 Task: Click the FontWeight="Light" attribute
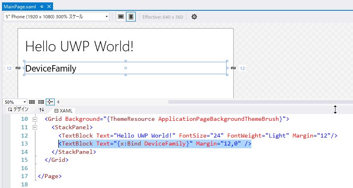258,136
